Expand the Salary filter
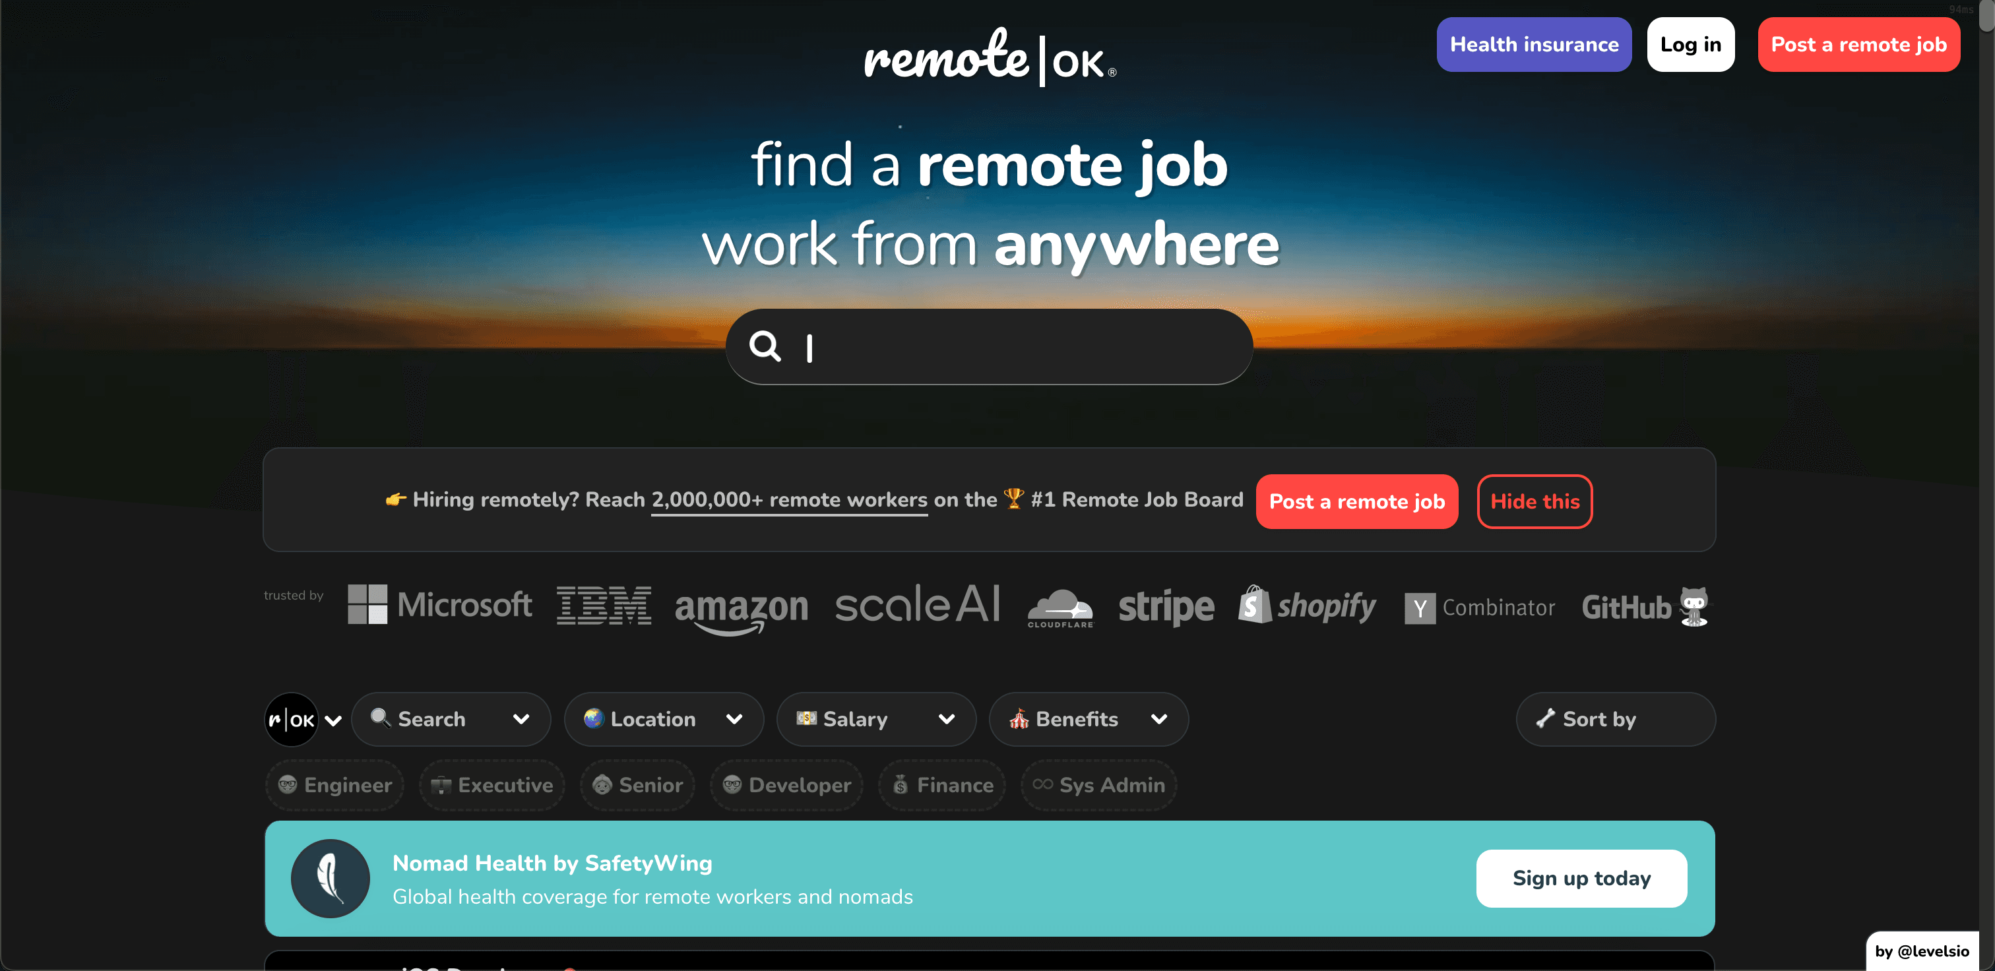 coord(876,720)
